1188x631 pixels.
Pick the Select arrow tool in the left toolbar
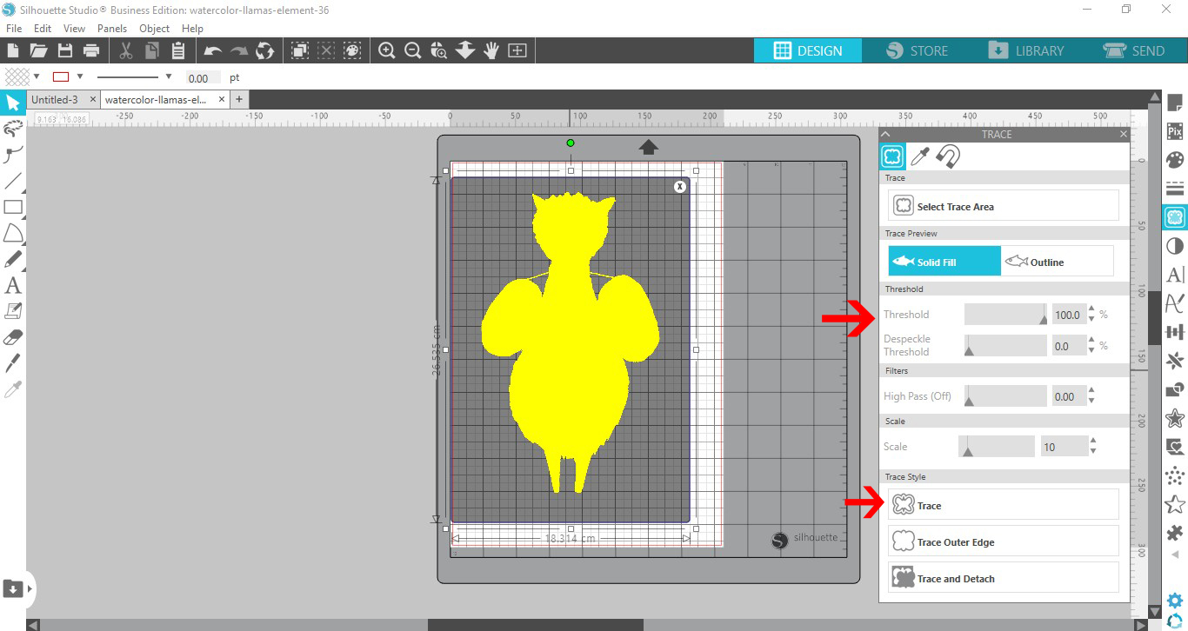(13, 103)
